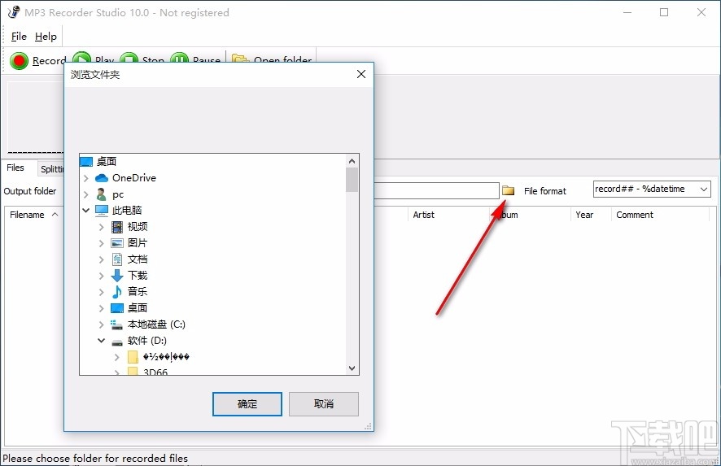Open the File menu
Screen dimensions: 721x466
[19, 37]
